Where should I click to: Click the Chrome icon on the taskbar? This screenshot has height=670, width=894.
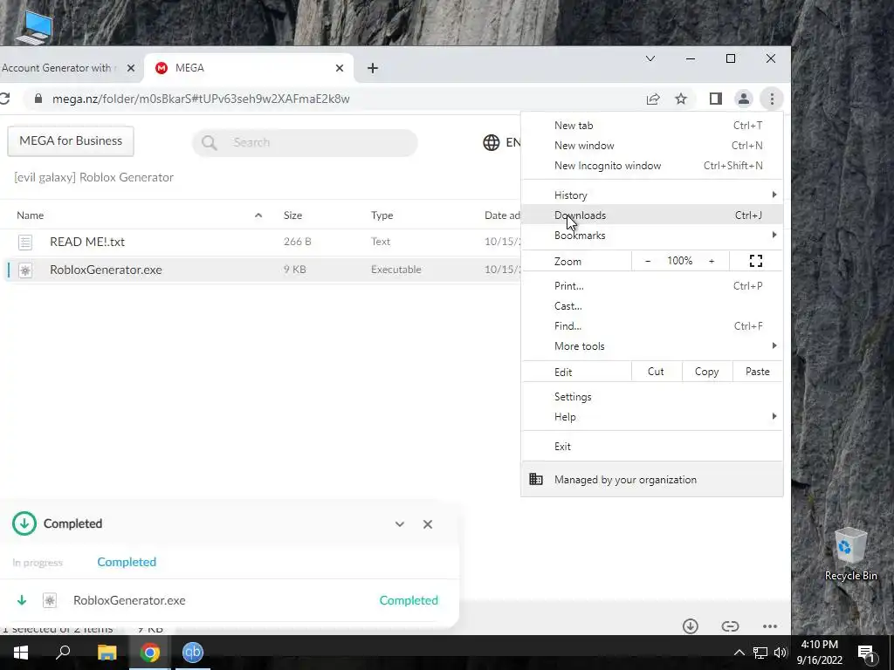pos(150,653)
